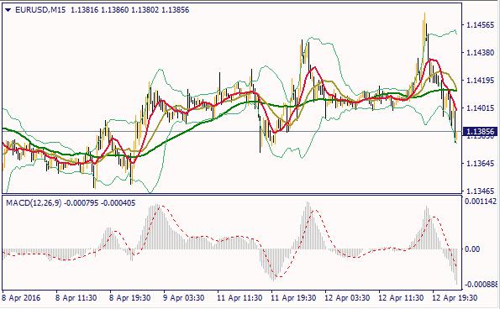Click the 8 Apr 19:30 time marker
The width and height of the screenshot is (500, 309).
(x=130, y=298)
